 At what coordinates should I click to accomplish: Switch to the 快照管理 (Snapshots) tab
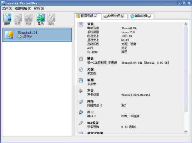pos(114,16)
